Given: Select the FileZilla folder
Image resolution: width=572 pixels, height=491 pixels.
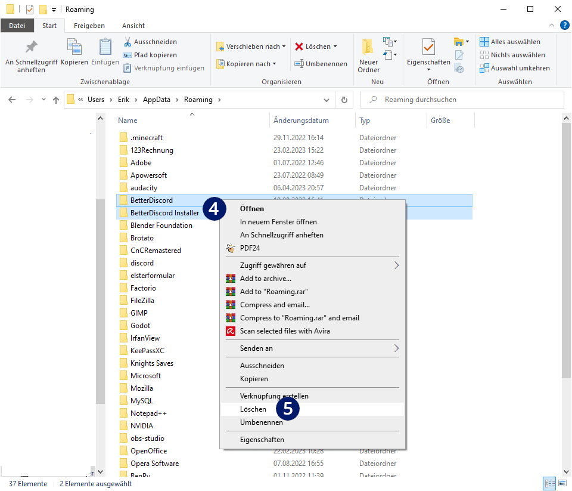Looking at the screenshot, I should point(142,301).
